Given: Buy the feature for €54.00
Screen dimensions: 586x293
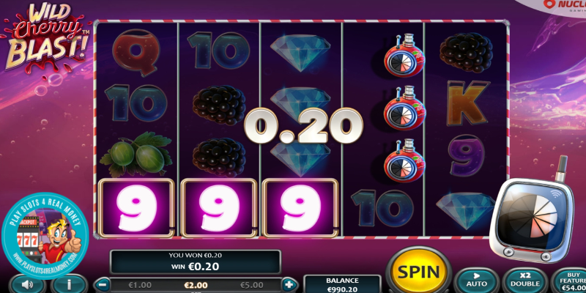Looking at the screenshot, I should tap(569, 281).
